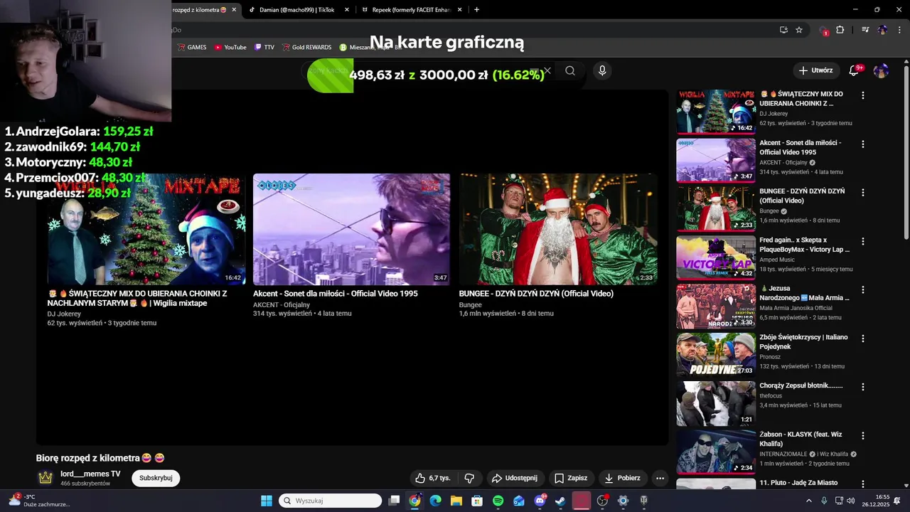Click the YouTube search magnifier icon
The height and width of the screenshot is (512, 910).
click(x=569, y=70)
